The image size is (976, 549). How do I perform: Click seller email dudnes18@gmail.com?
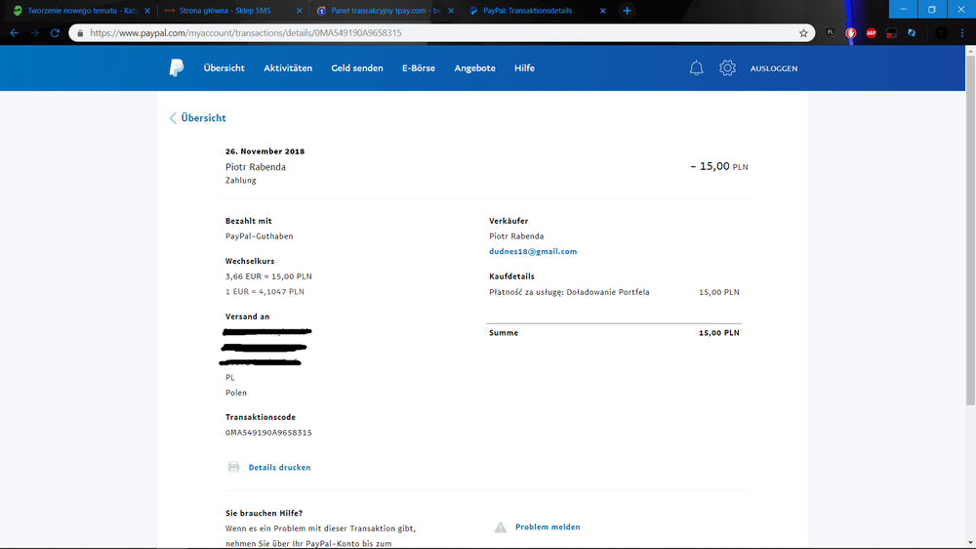point(533,251)
